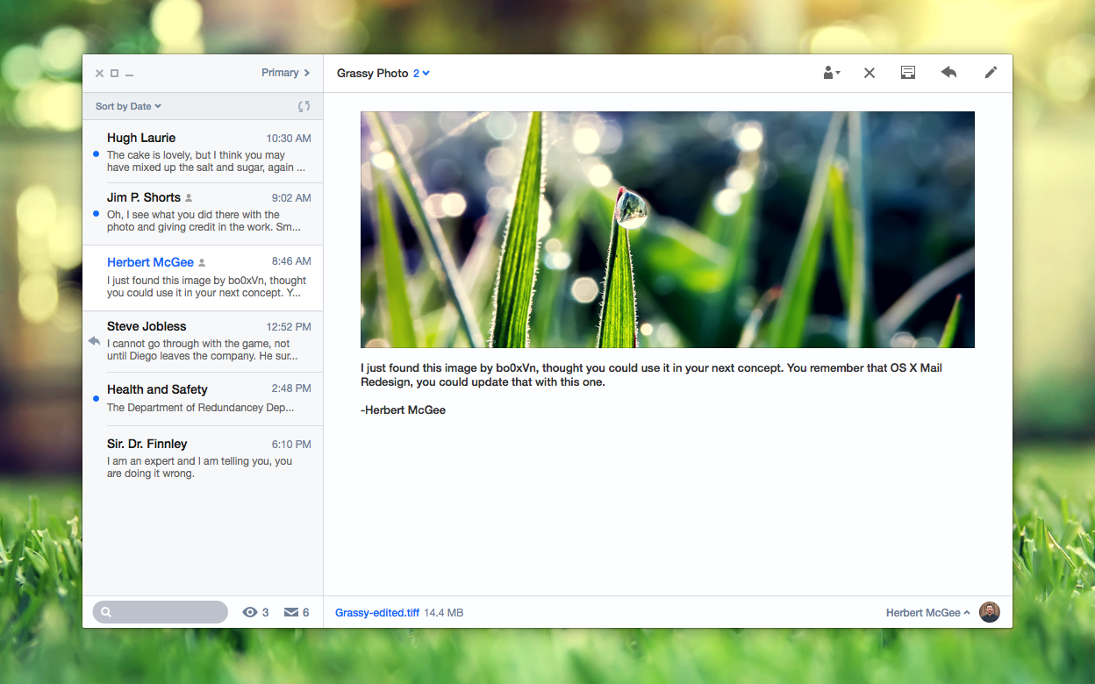Select Herbert McGee email in list
Viewport: 1095px width, 684px height.
[203, 278]
